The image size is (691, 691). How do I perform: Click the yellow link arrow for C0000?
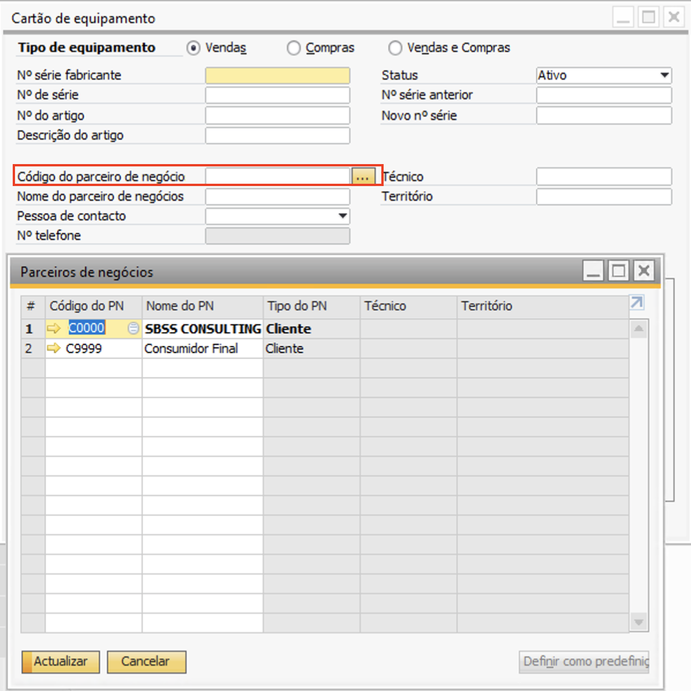(54, 329)
